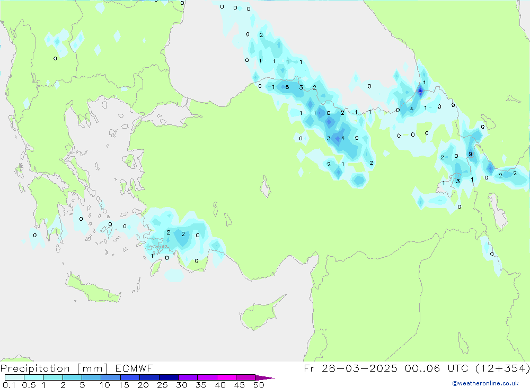Screen dimensions: 530x388
Task: Pick the 2–5 mm legend color swatch
Action: pos(72,377)
